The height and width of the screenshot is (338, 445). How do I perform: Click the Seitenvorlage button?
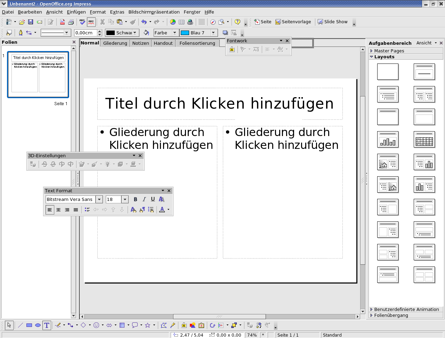[293, 22]
